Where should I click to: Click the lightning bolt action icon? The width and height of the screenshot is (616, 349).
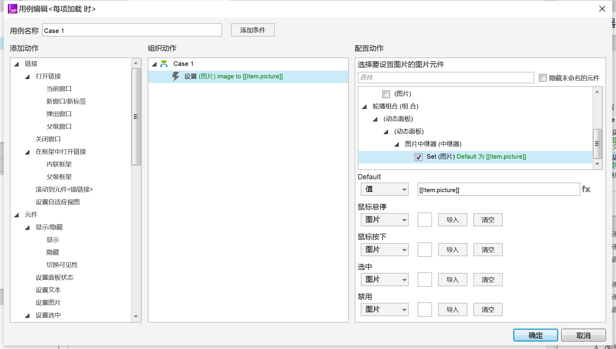pyautogui.click(x=176, y=76)
